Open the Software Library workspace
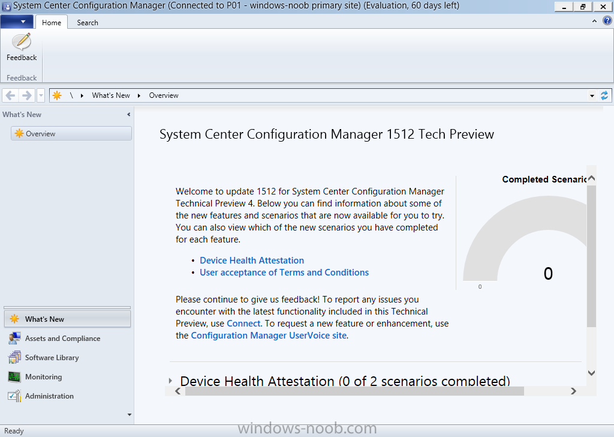 [x=67, y=357]
